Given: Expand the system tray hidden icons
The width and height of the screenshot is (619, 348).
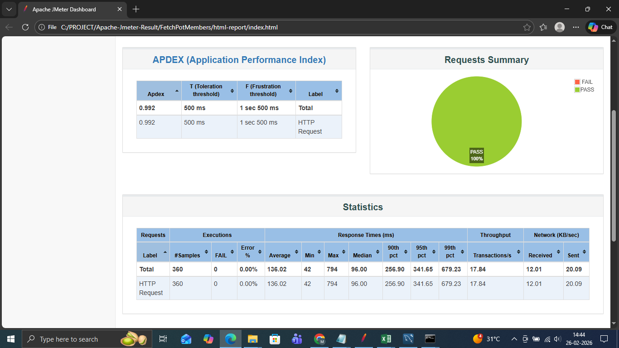Looking at the screenshot, I should tap(514, 339).
